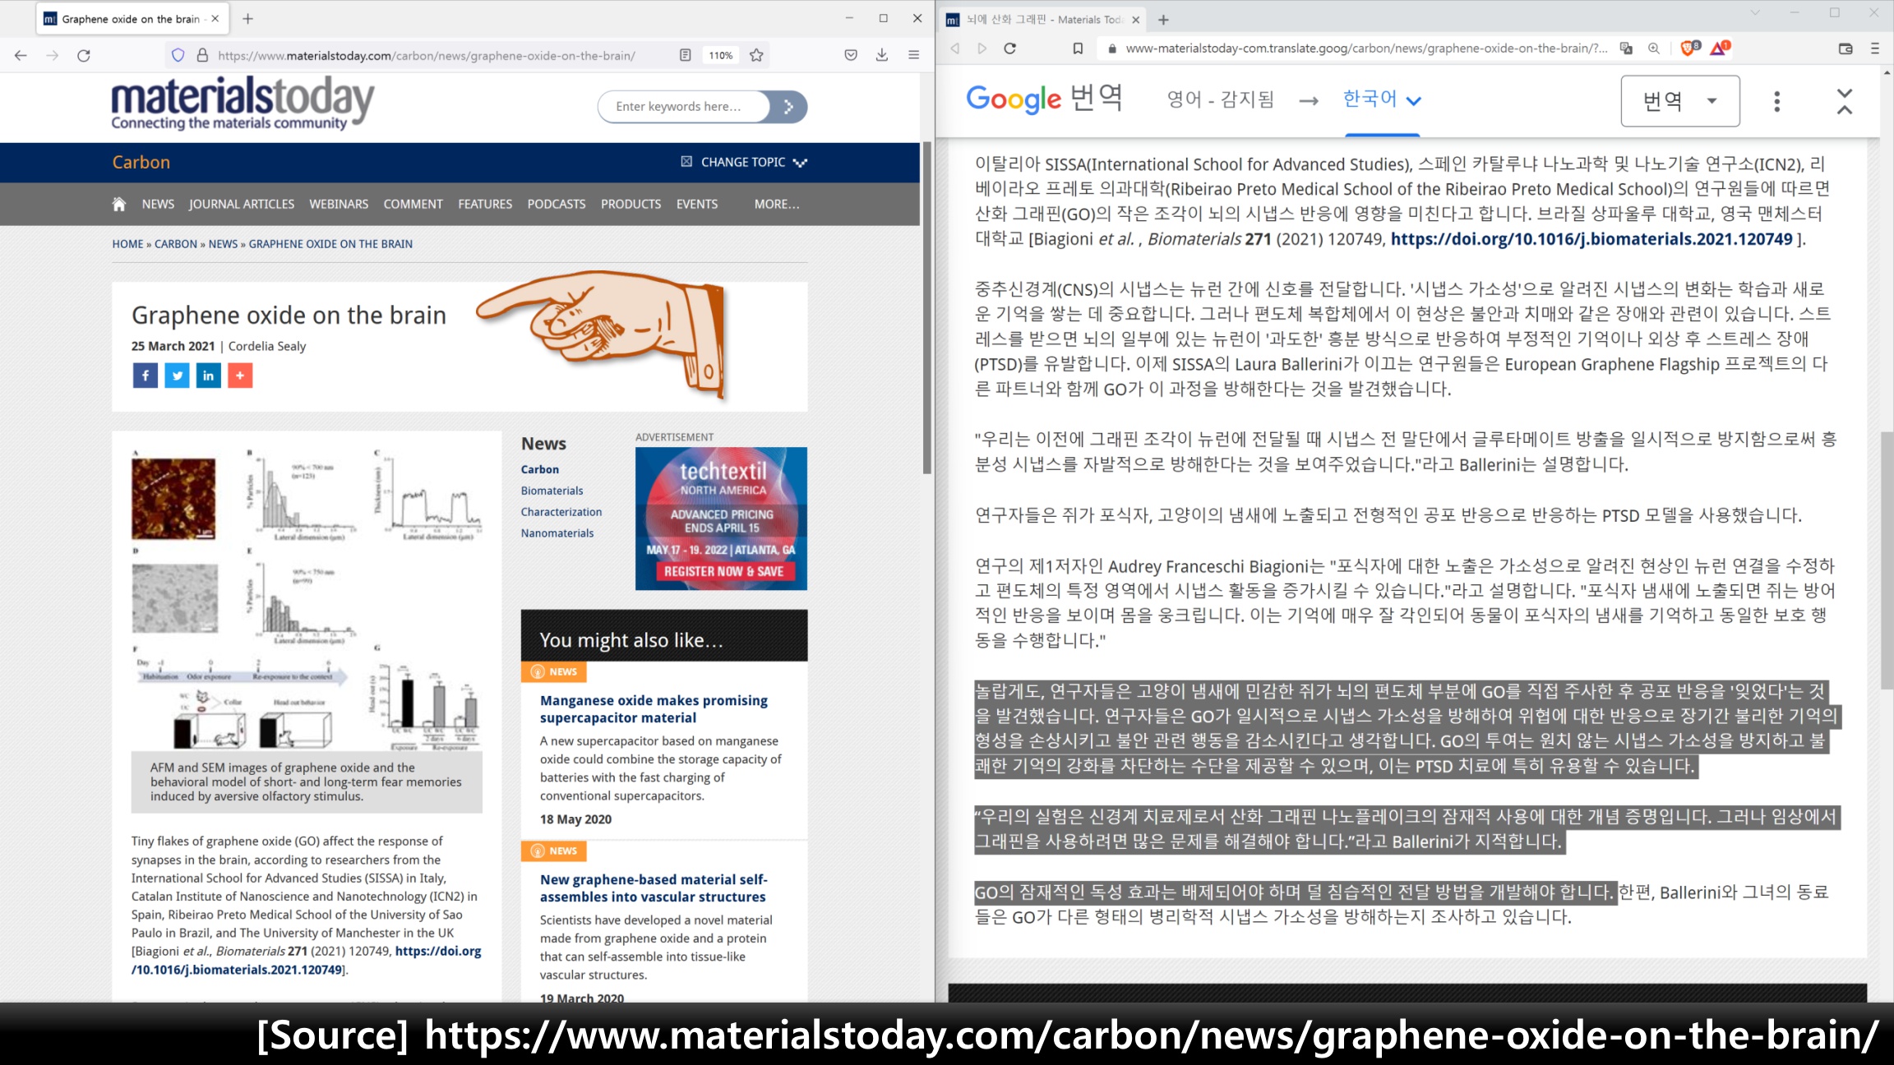Open the PODCASTS navigation item

coord(557,204)
